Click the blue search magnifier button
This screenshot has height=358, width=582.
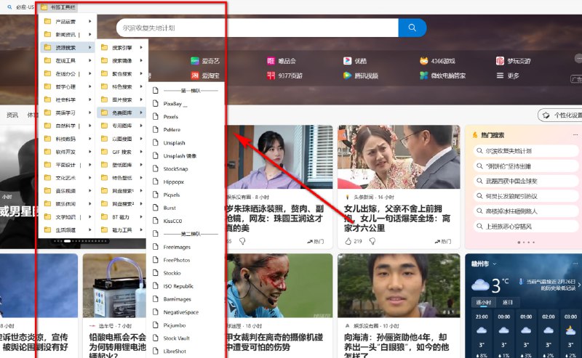click(x=412, y=28)
